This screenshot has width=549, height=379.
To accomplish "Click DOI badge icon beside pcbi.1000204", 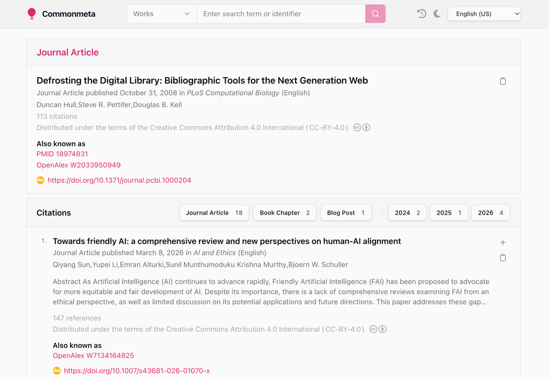I will [41, 180].
